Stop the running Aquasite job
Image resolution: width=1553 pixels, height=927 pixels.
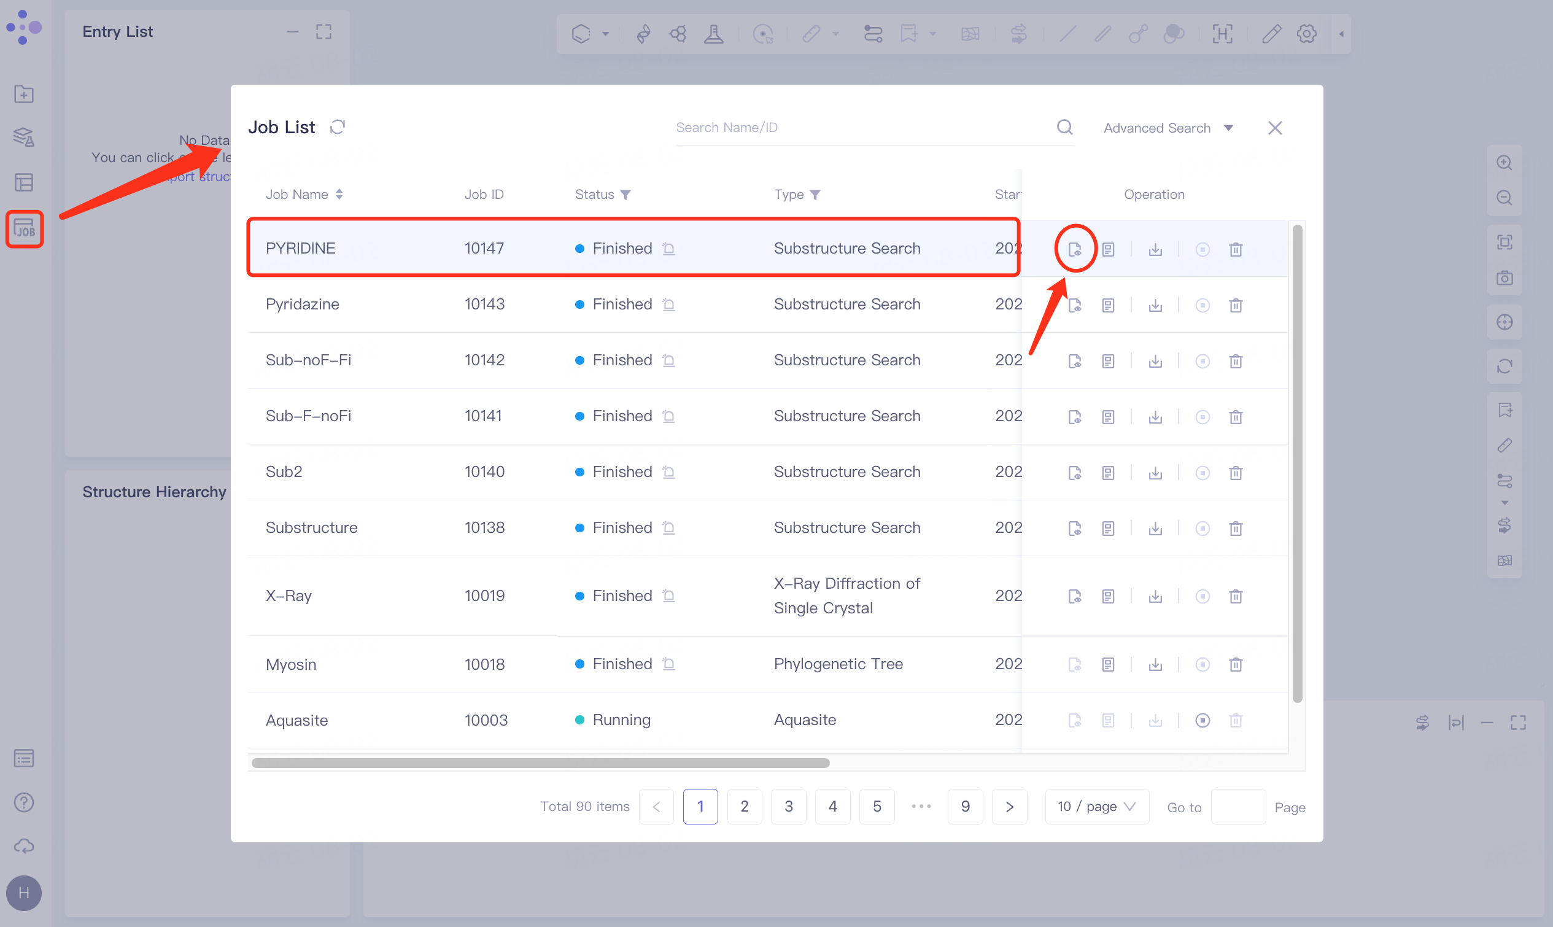(1202, 720)
